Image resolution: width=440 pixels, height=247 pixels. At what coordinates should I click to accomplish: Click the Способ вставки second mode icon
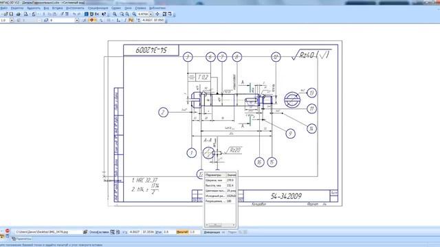pos(118,232)
